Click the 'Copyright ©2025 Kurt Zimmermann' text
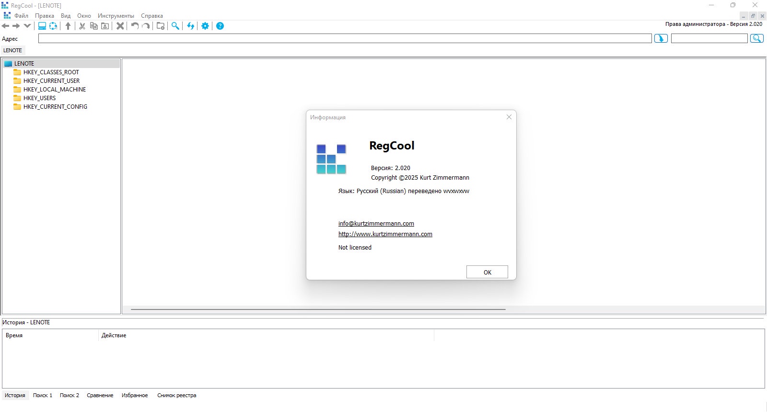The image size is (767, 412). coord(420,178)
